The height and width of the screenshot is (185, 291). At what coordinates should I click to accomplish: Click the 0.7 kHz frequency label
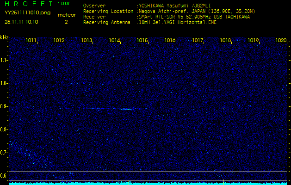4,152
